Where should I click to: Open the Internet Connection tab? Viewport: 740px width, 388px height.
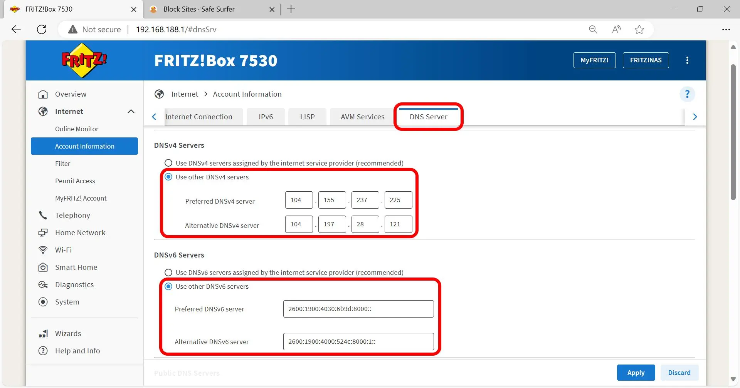(204, 117)
